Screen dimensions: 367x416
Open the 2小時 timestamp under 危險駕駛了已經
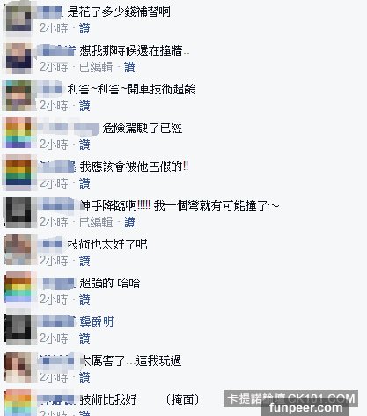(x=54, y=145)
